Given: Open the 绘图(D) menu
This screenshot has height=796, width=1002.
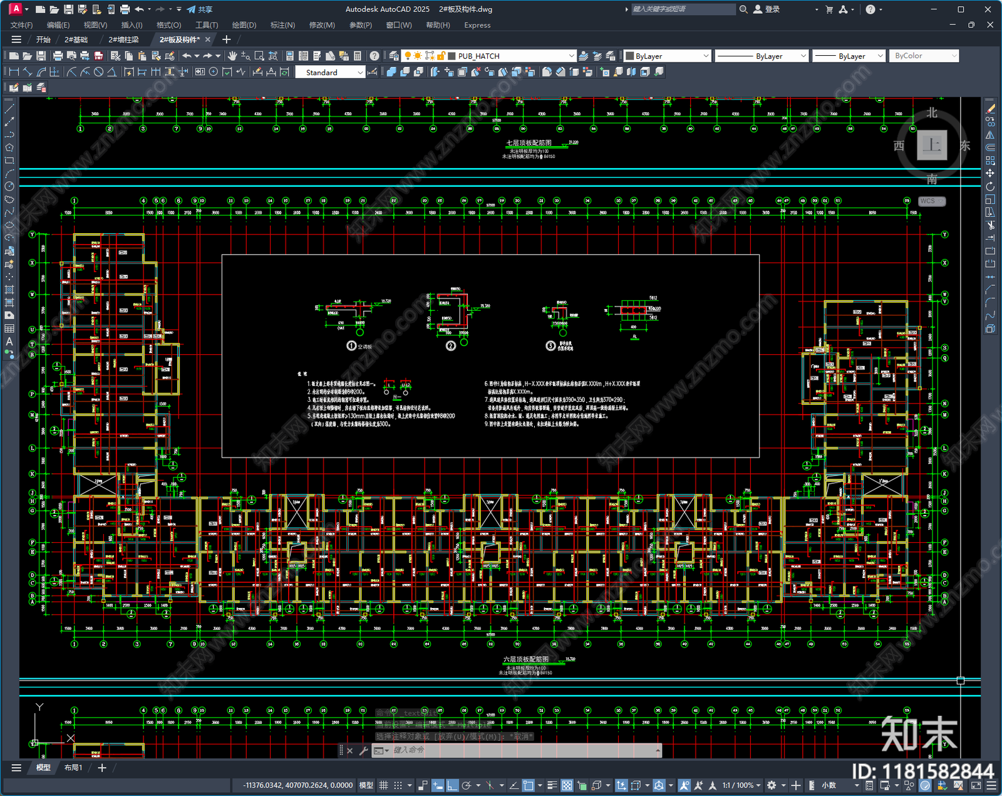Looking at the screenshot, I should click(244, 25).
